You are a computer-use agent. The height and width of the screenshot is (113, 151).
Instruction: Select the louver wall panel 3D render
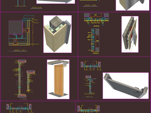pos(130,34)
